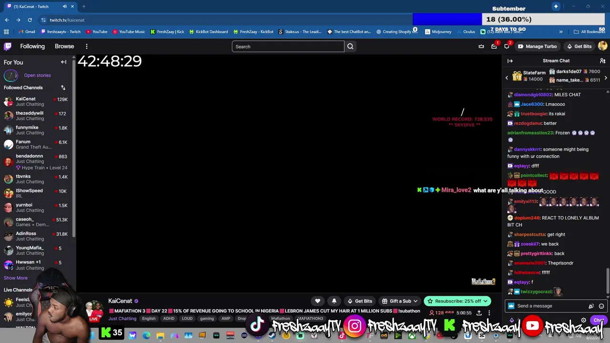Click the heart follow button

pos(317,301)
